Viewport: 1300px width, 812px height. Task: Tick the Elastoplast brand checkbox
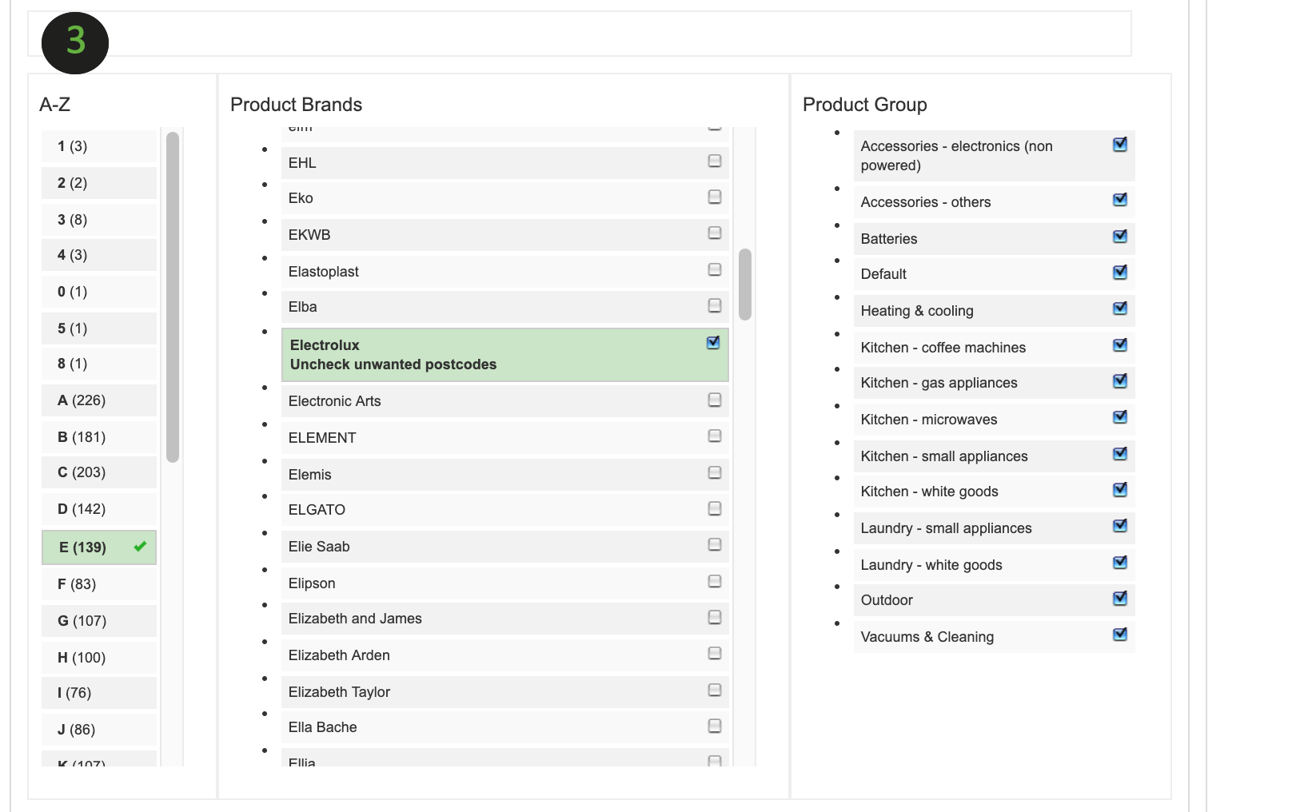pos(715,269)
